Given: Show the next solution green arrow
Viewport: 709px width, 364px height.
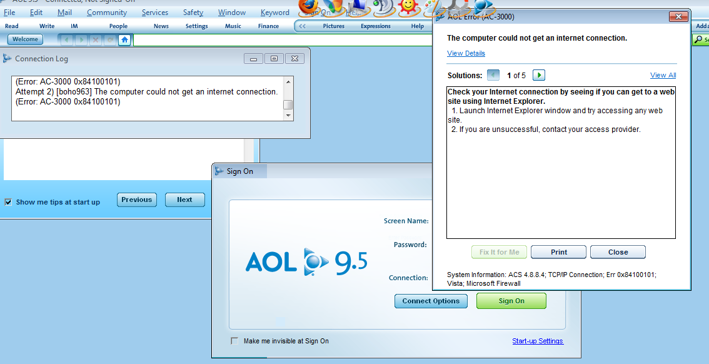Looking at the screenshot, I should point(538,75).
